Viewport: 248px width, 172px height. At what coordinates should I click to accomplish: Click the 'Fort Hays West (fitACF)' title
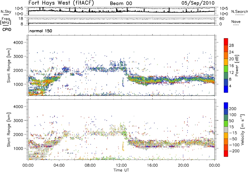tap(61, 3)
